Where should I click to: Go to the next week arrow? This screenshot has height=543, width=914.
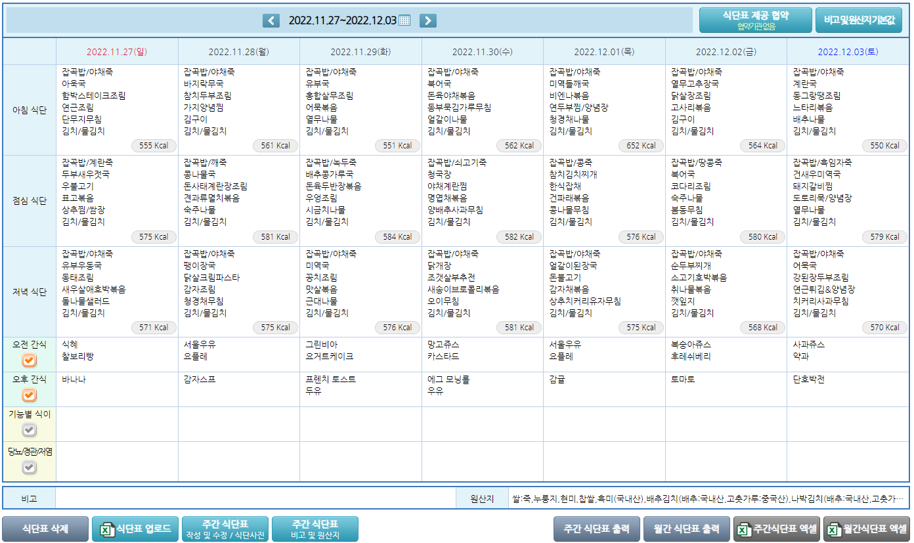tap(427, 20)
